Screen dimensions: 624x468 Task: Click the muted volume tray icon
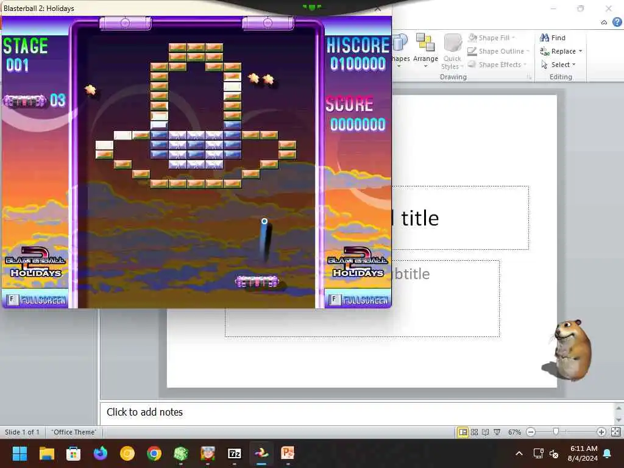click(553, 453)
